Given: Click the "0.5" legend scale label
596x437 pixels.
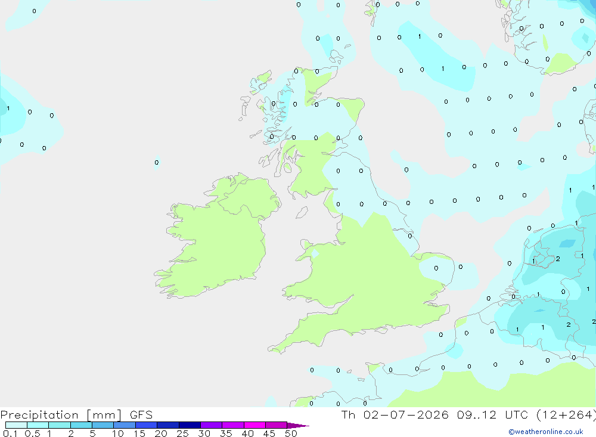Looking at the screenshot, I should pos(32,433).
